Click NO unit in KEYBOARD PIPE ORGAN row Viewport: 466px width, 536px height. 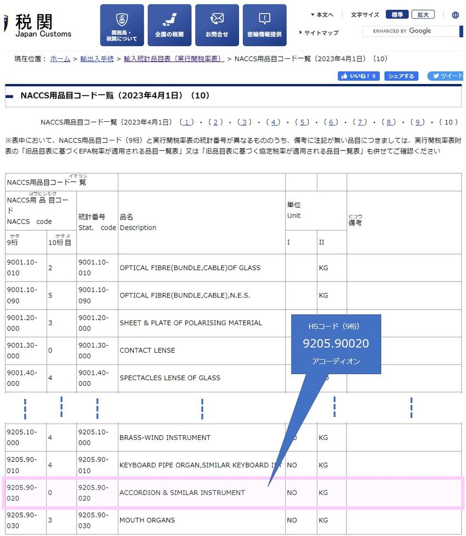[292, 465]
